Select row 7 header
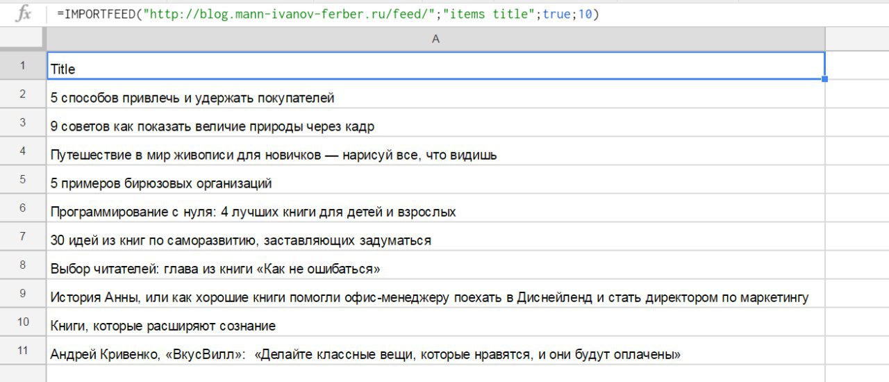Viewport: 889px width, 382px height. [x=23, y=236]
